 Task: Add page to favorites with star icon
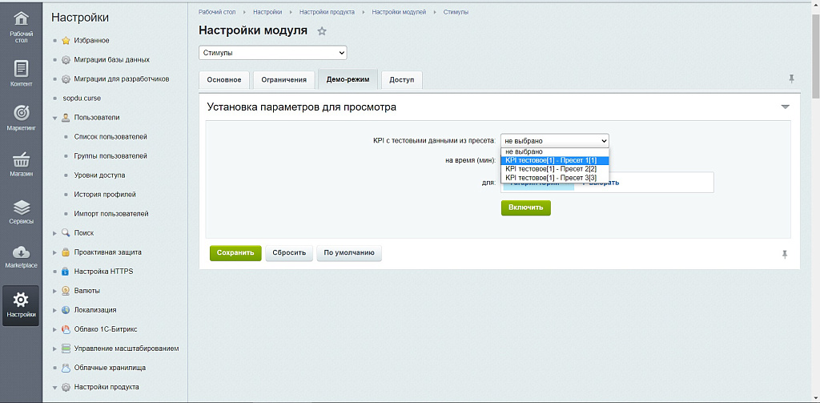(x=322, y=31)
